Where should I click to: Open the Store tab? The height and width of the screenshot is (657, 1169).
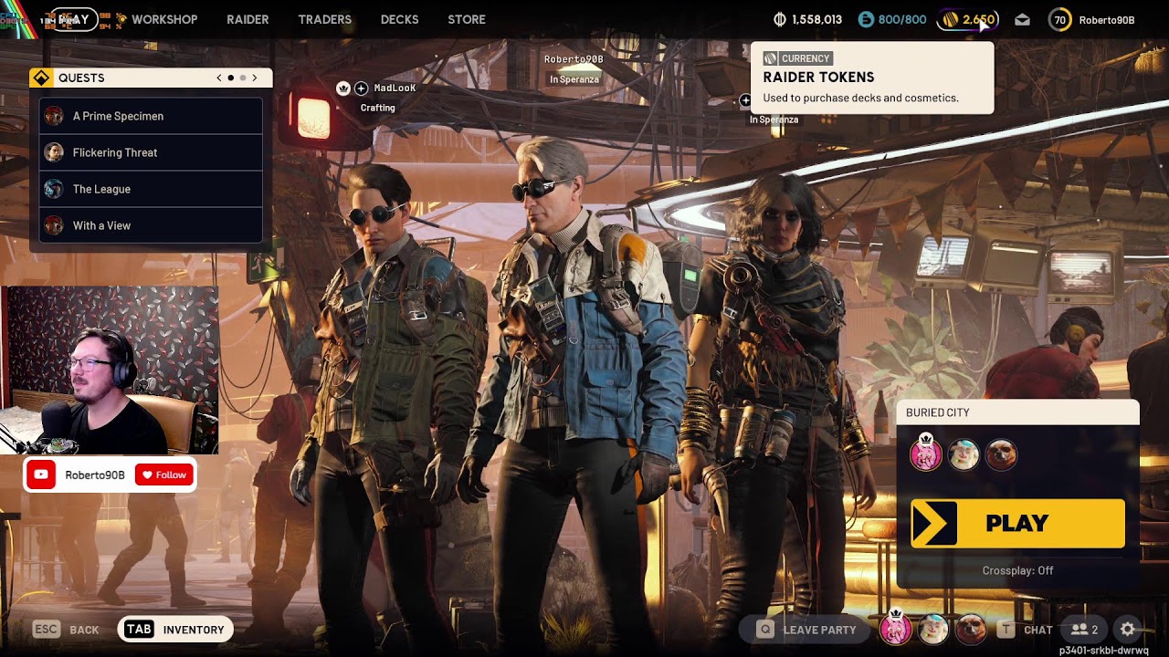(467, 19)
